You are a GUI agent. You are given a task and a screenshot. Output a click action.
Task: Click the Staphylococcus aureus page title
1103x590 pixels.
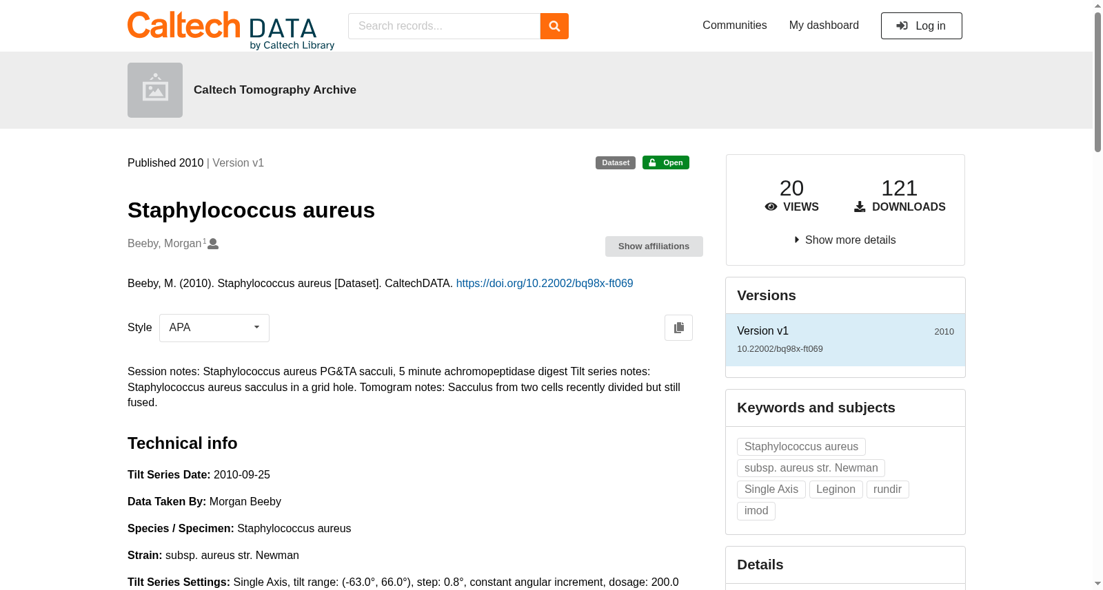pyautogui.click(x=251, y=210)
